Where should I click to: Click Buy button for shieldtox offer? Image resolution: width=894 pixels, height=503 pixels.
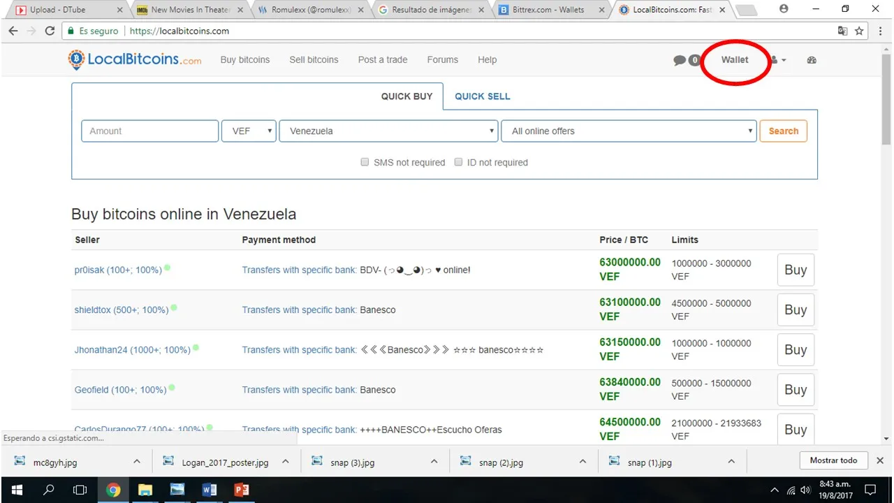tap(796, 309)
